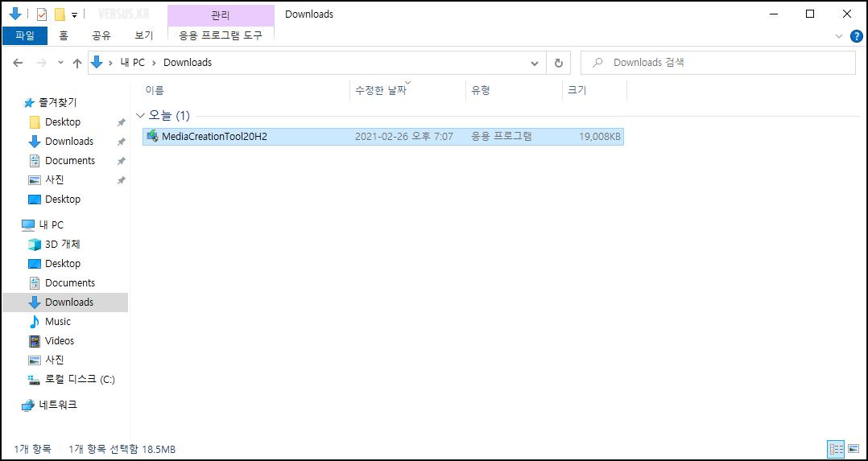Open the Customize Quick Access Toolbar dropdown
868x461 pixels.
[x=74, y=15]
